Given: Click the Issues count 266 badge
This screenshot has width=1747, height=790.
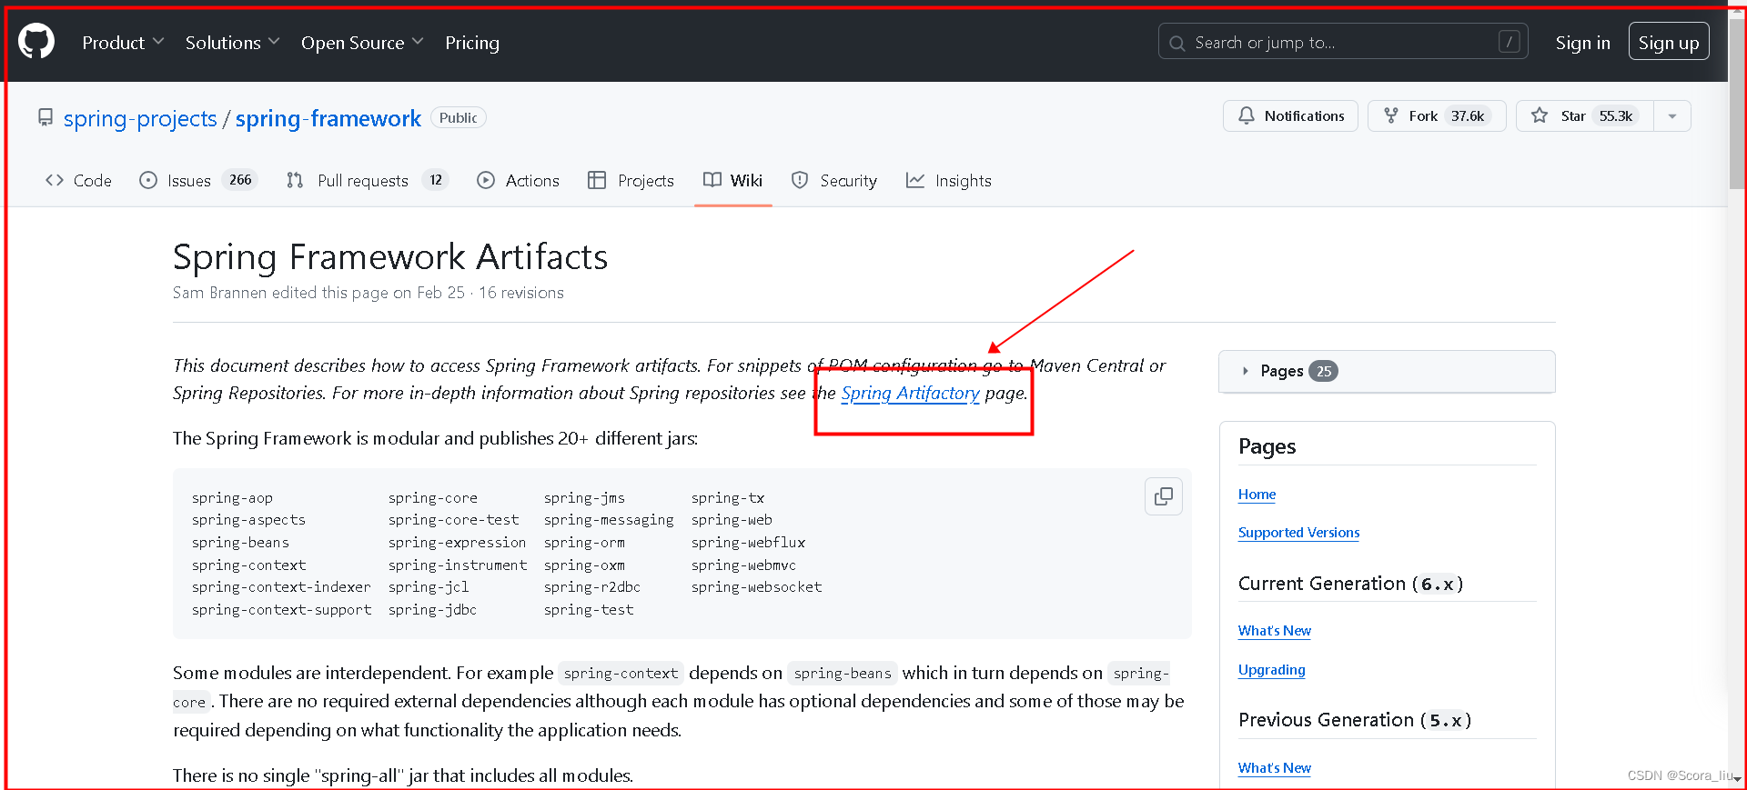Looking at the screenshot, I should pos(240,180).
